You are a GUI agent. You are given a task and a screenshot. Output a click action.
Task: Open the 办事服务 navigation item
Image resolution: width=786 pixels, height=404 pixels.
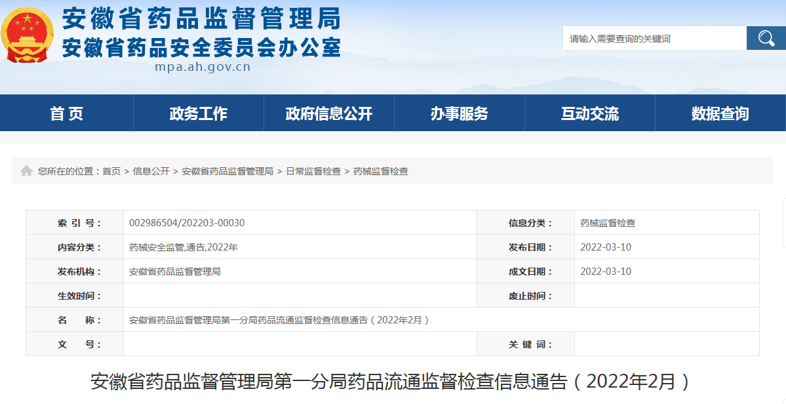(x=459, y=113)
